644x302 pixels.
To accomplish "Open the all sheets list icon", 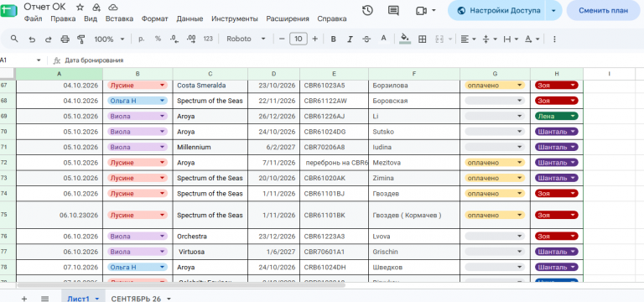I will pos(45,299).
